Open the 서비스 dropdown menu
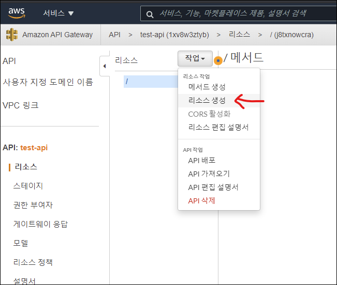The height and width of the screenshot is (285, 337). 58,13
